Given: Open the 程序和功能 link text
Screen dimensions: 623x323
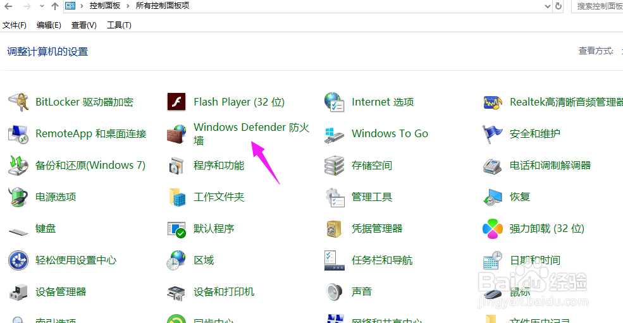Looking at the screenshot, I should 219,165.
